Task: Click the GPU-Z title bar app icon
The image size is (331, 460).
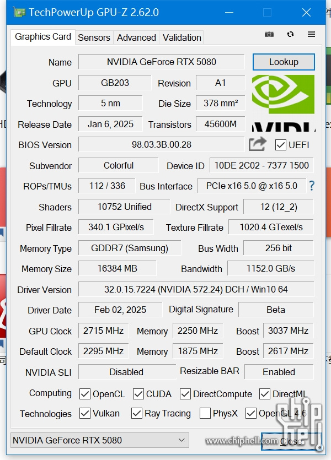Action: (19, 13)
